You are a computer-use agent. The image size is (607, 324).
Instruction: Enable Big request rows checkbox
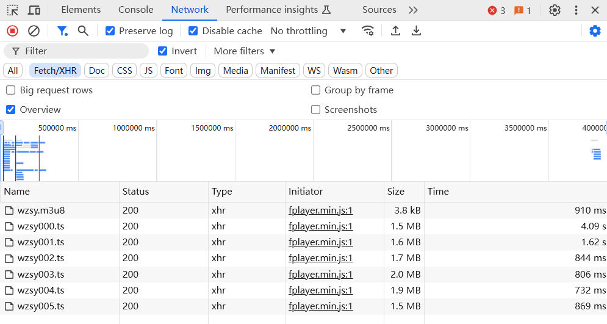[x=10, y=90]
